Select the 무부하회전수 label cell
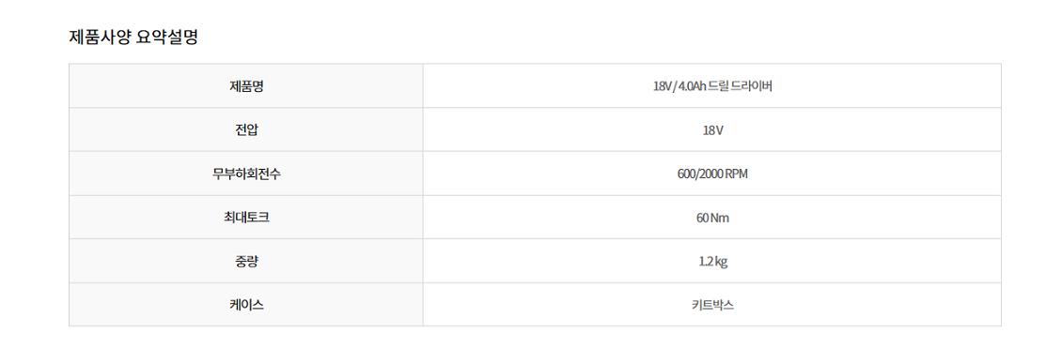 coord(246,174)
